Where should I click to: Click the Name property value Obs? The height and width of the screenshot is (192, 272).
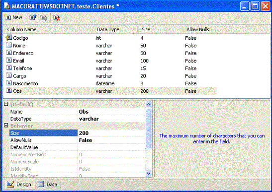click(111, 112)
